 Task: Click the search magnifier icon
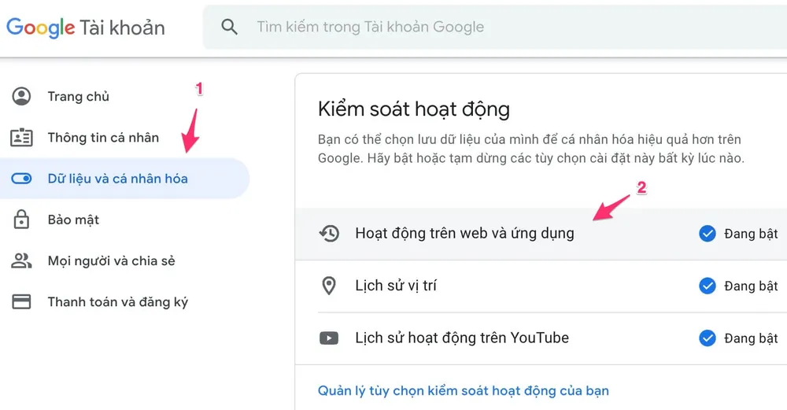click(x=229, y=27)
